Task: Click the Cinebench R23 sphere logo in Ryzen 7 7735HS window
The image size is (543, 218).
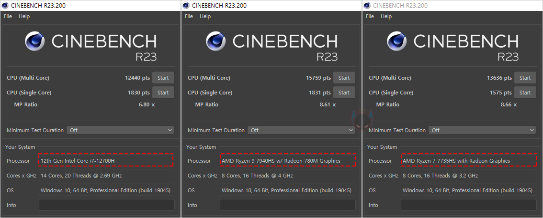Action: click(x=397, y=41)
